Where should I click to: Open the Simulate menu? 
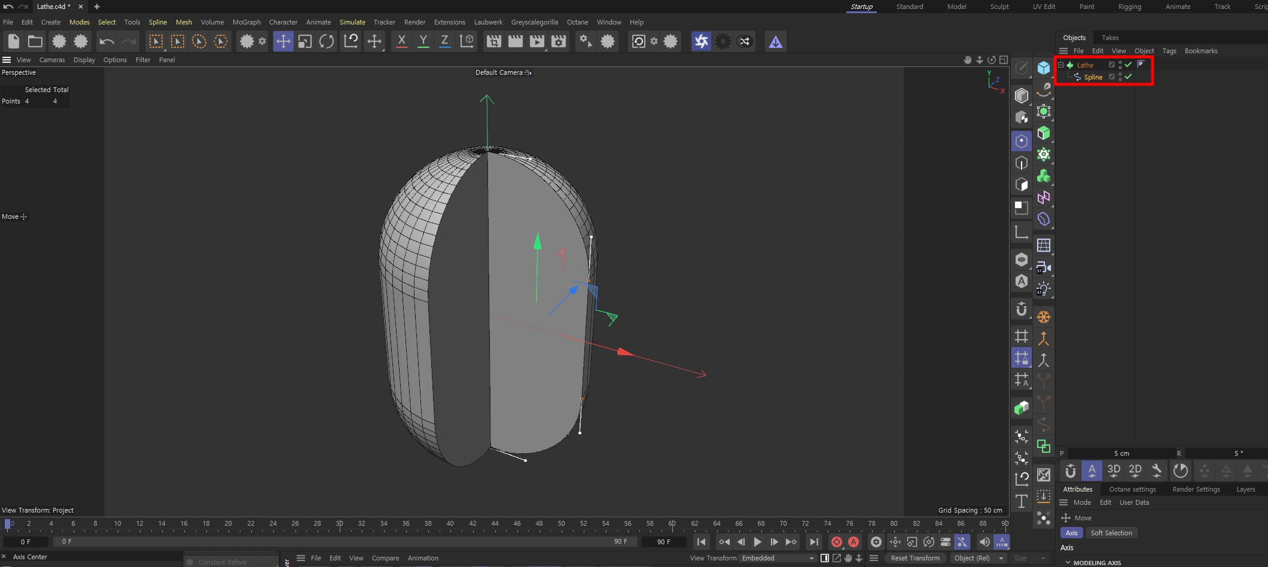352,22
